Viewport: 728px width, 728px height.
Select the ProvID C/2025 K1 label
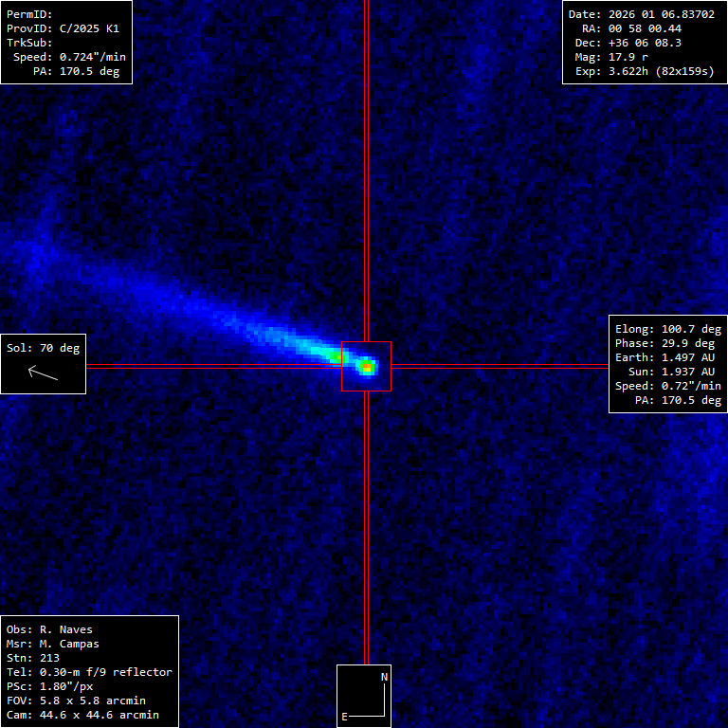[x=63, y=28]
